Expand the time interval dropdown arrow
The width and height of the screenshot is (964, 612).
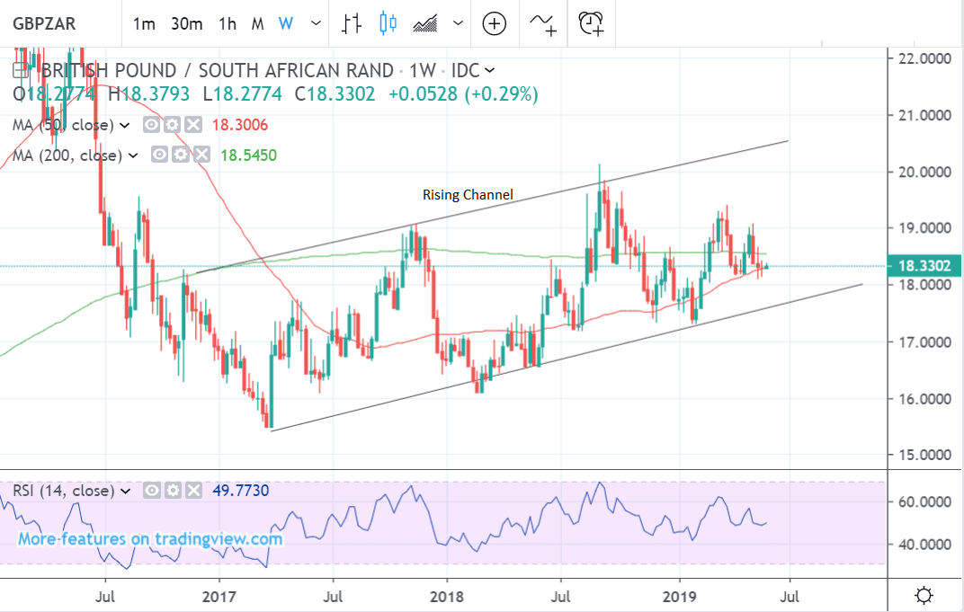315,23
